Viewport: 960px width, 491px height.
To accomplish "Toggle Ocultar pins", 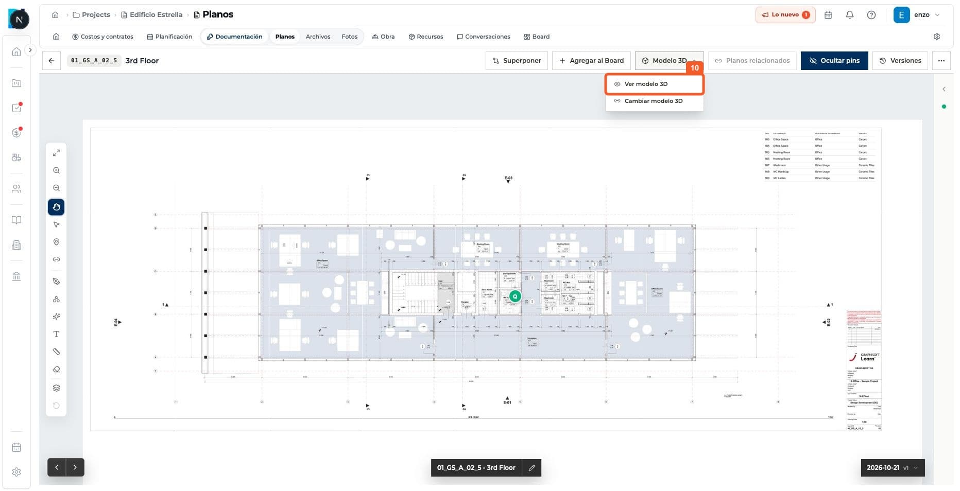I will point(834,61).
